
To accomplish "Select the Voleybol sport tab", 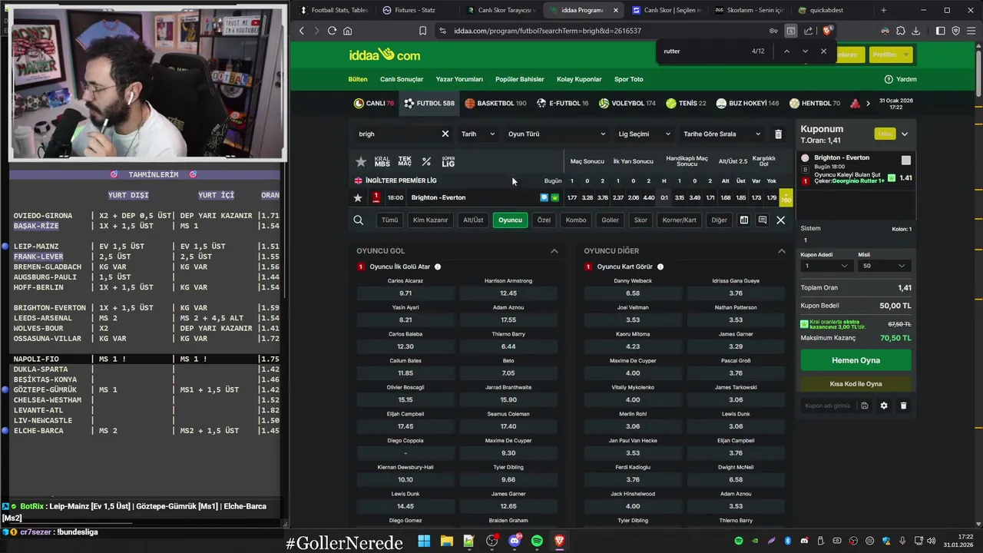I will [x=627, y=103].
